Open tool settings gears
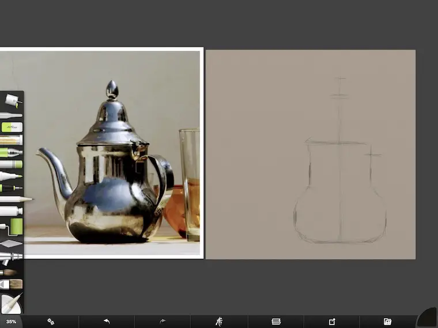The image size is (438, 328). coord(51,322)
